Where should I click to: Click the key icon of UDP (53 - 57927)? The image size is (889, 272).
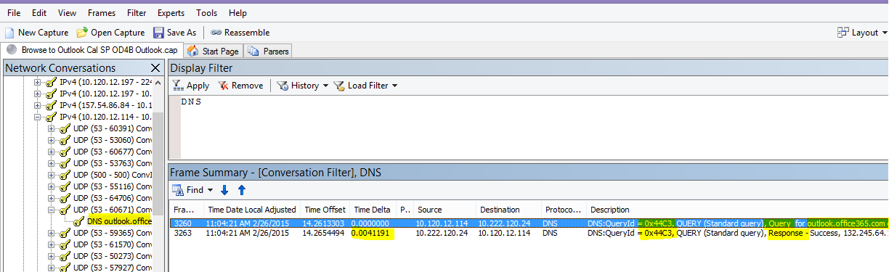(65, 267)
